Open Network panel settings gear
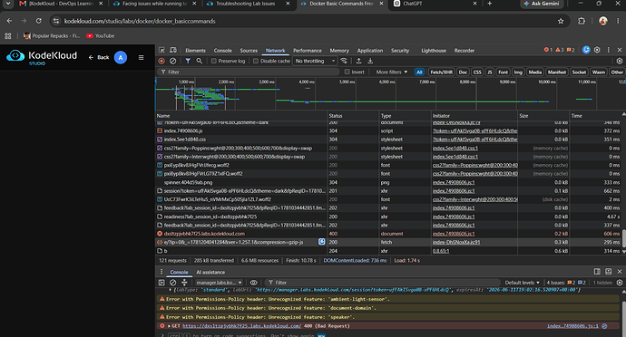 click(620, 61)
